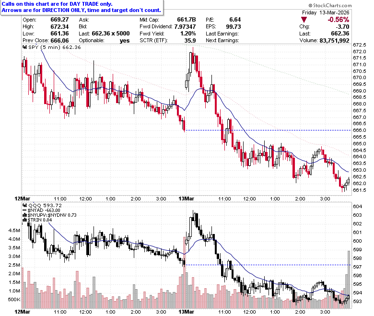Click the High price 672.34
The image size is (374, 316).
pos(59,26)
